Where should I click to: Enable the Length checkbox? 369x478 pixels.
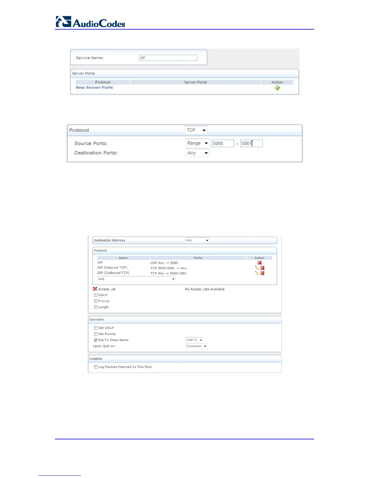pos(96,307)
